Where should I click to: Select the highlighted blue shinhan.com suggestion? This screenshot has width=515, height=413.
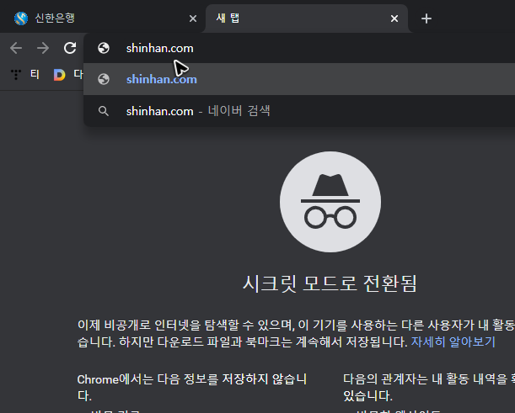(x=299, y=79)
